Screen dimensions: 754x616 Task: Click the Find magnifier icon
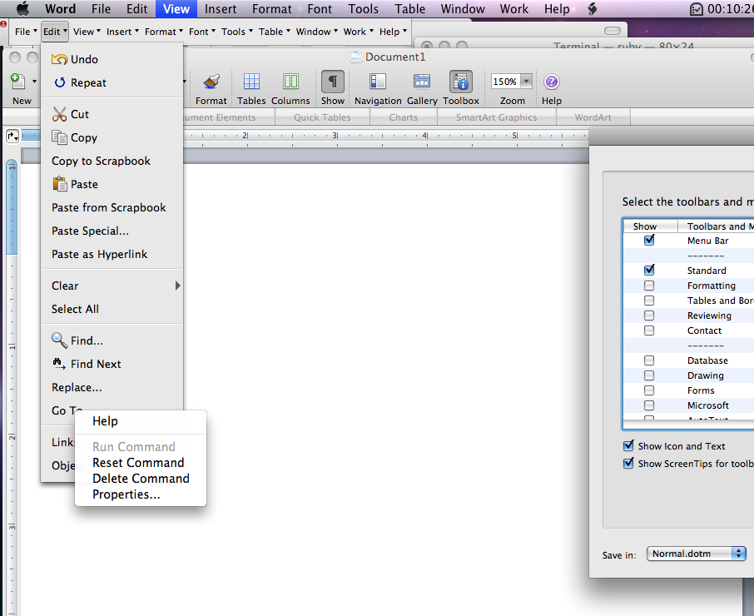(59, 340)
